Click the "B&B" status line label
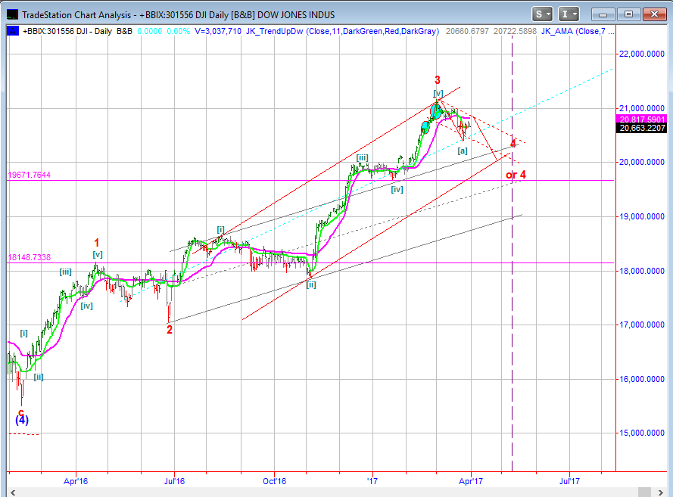673x497 pixels. click(x=124, y=31)
